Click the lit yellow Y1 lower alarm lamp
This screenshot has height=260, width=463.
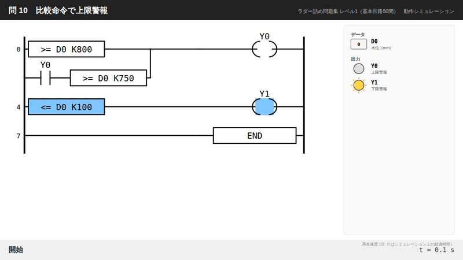(358, 86)
